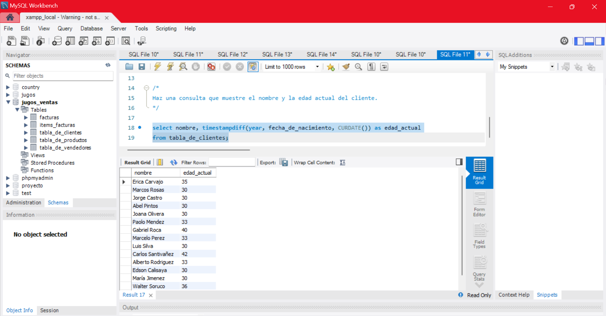Screen dimensions: 606x316
Task: Open the Find magnifier icon
Action: 359,66
